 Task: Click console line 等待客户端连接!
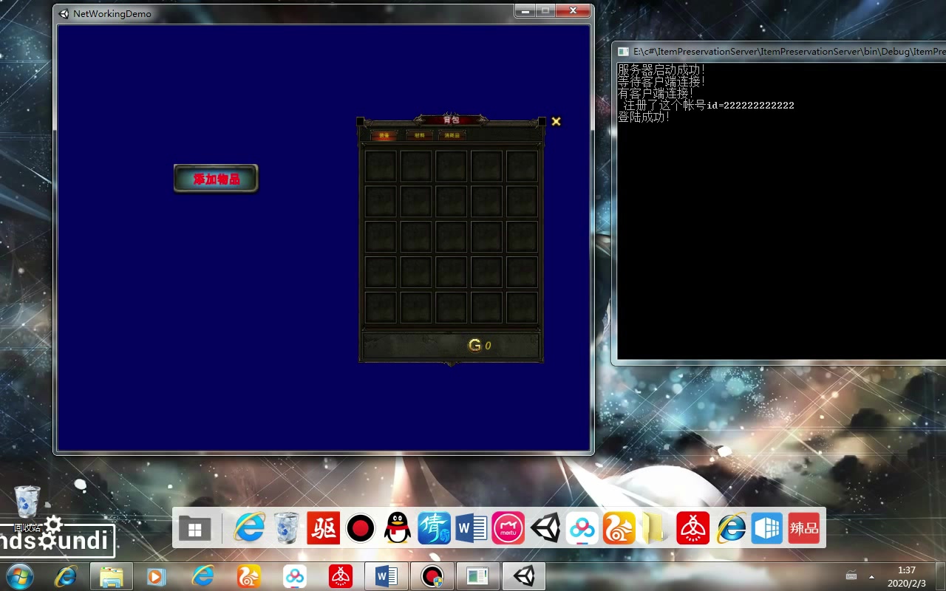point(661,81)
